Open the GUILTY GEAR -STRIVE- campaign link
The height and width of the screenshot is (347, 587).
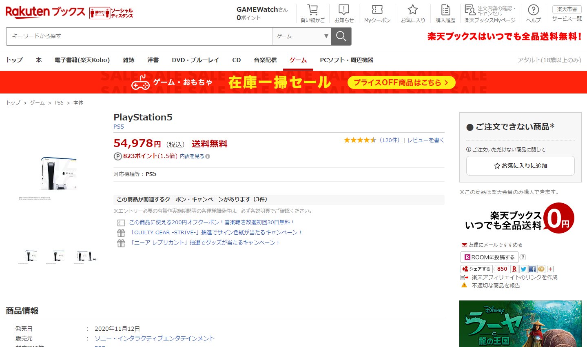click(x=216, y=233)
